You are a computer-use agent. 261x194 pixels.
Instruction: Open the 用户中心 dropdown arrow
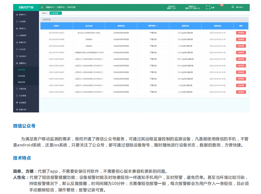pyautogui.click(x=246, y=8)
